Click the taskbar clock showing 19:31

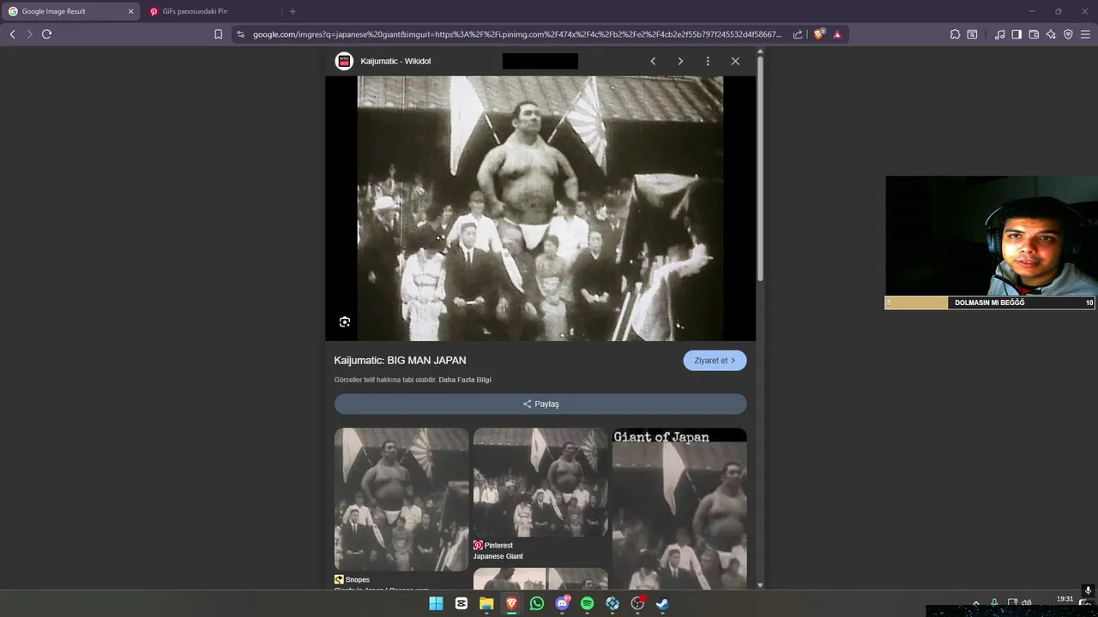1065,599
